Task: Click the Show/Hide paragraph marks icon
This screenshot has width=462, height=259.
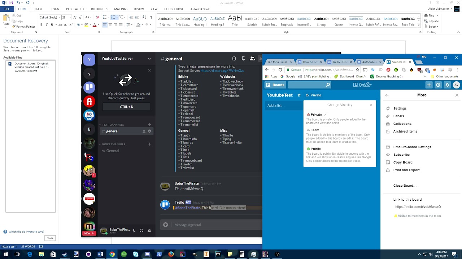Action: (x=151, y=17)
